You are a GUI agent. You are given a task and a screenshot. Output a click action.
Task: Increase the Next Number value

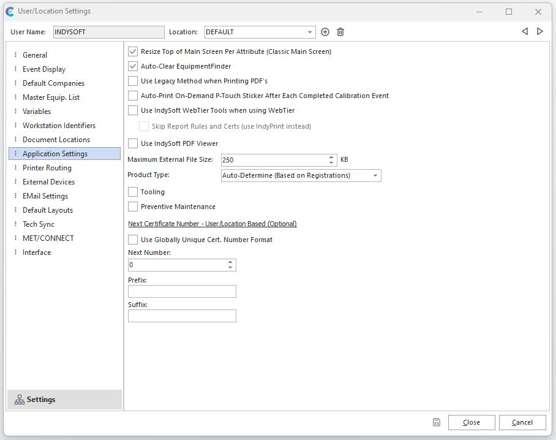click(x=230, y=262)
